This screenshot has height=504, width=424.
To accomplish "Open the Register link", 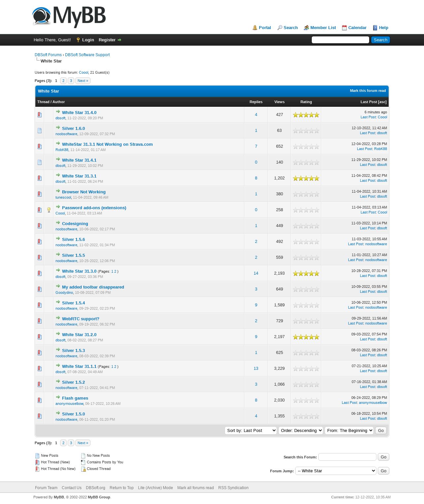I will (107, 40).
